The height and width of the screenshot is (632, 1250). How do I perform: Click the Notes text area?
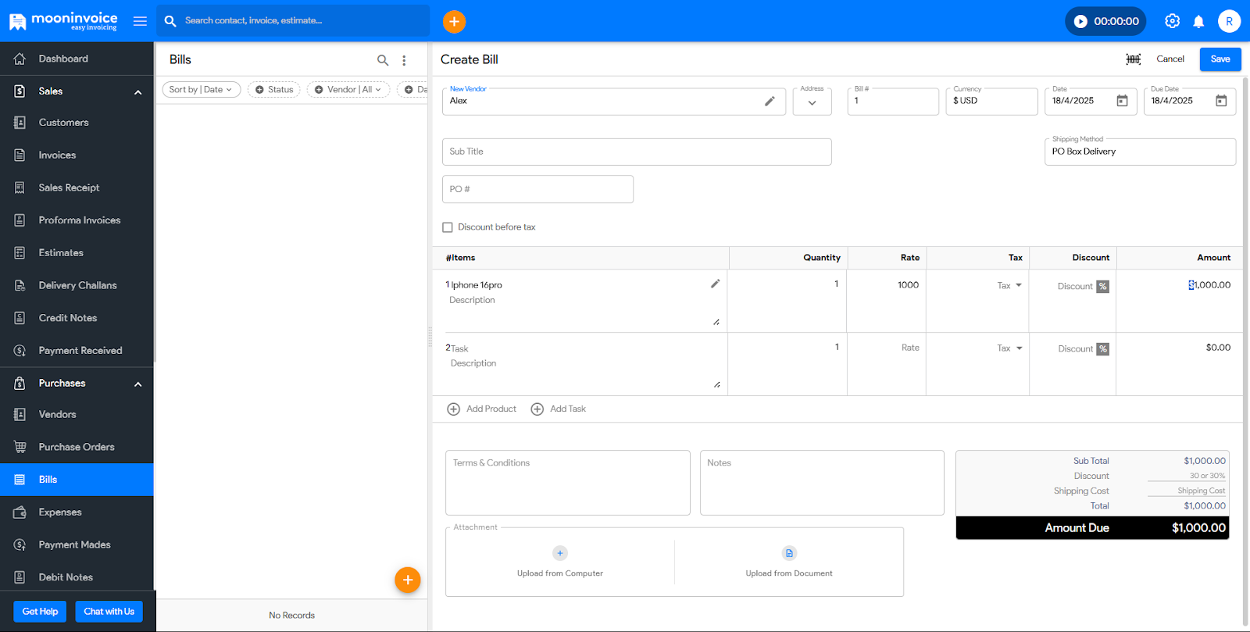(x=822, y=483)
